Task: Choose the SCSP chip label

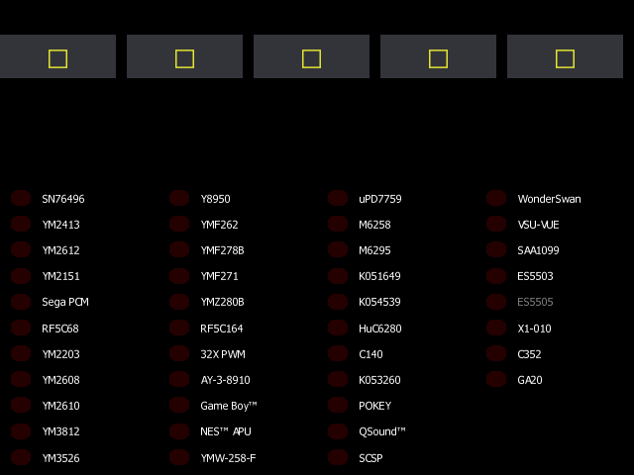Action: (x=370, y=458)
